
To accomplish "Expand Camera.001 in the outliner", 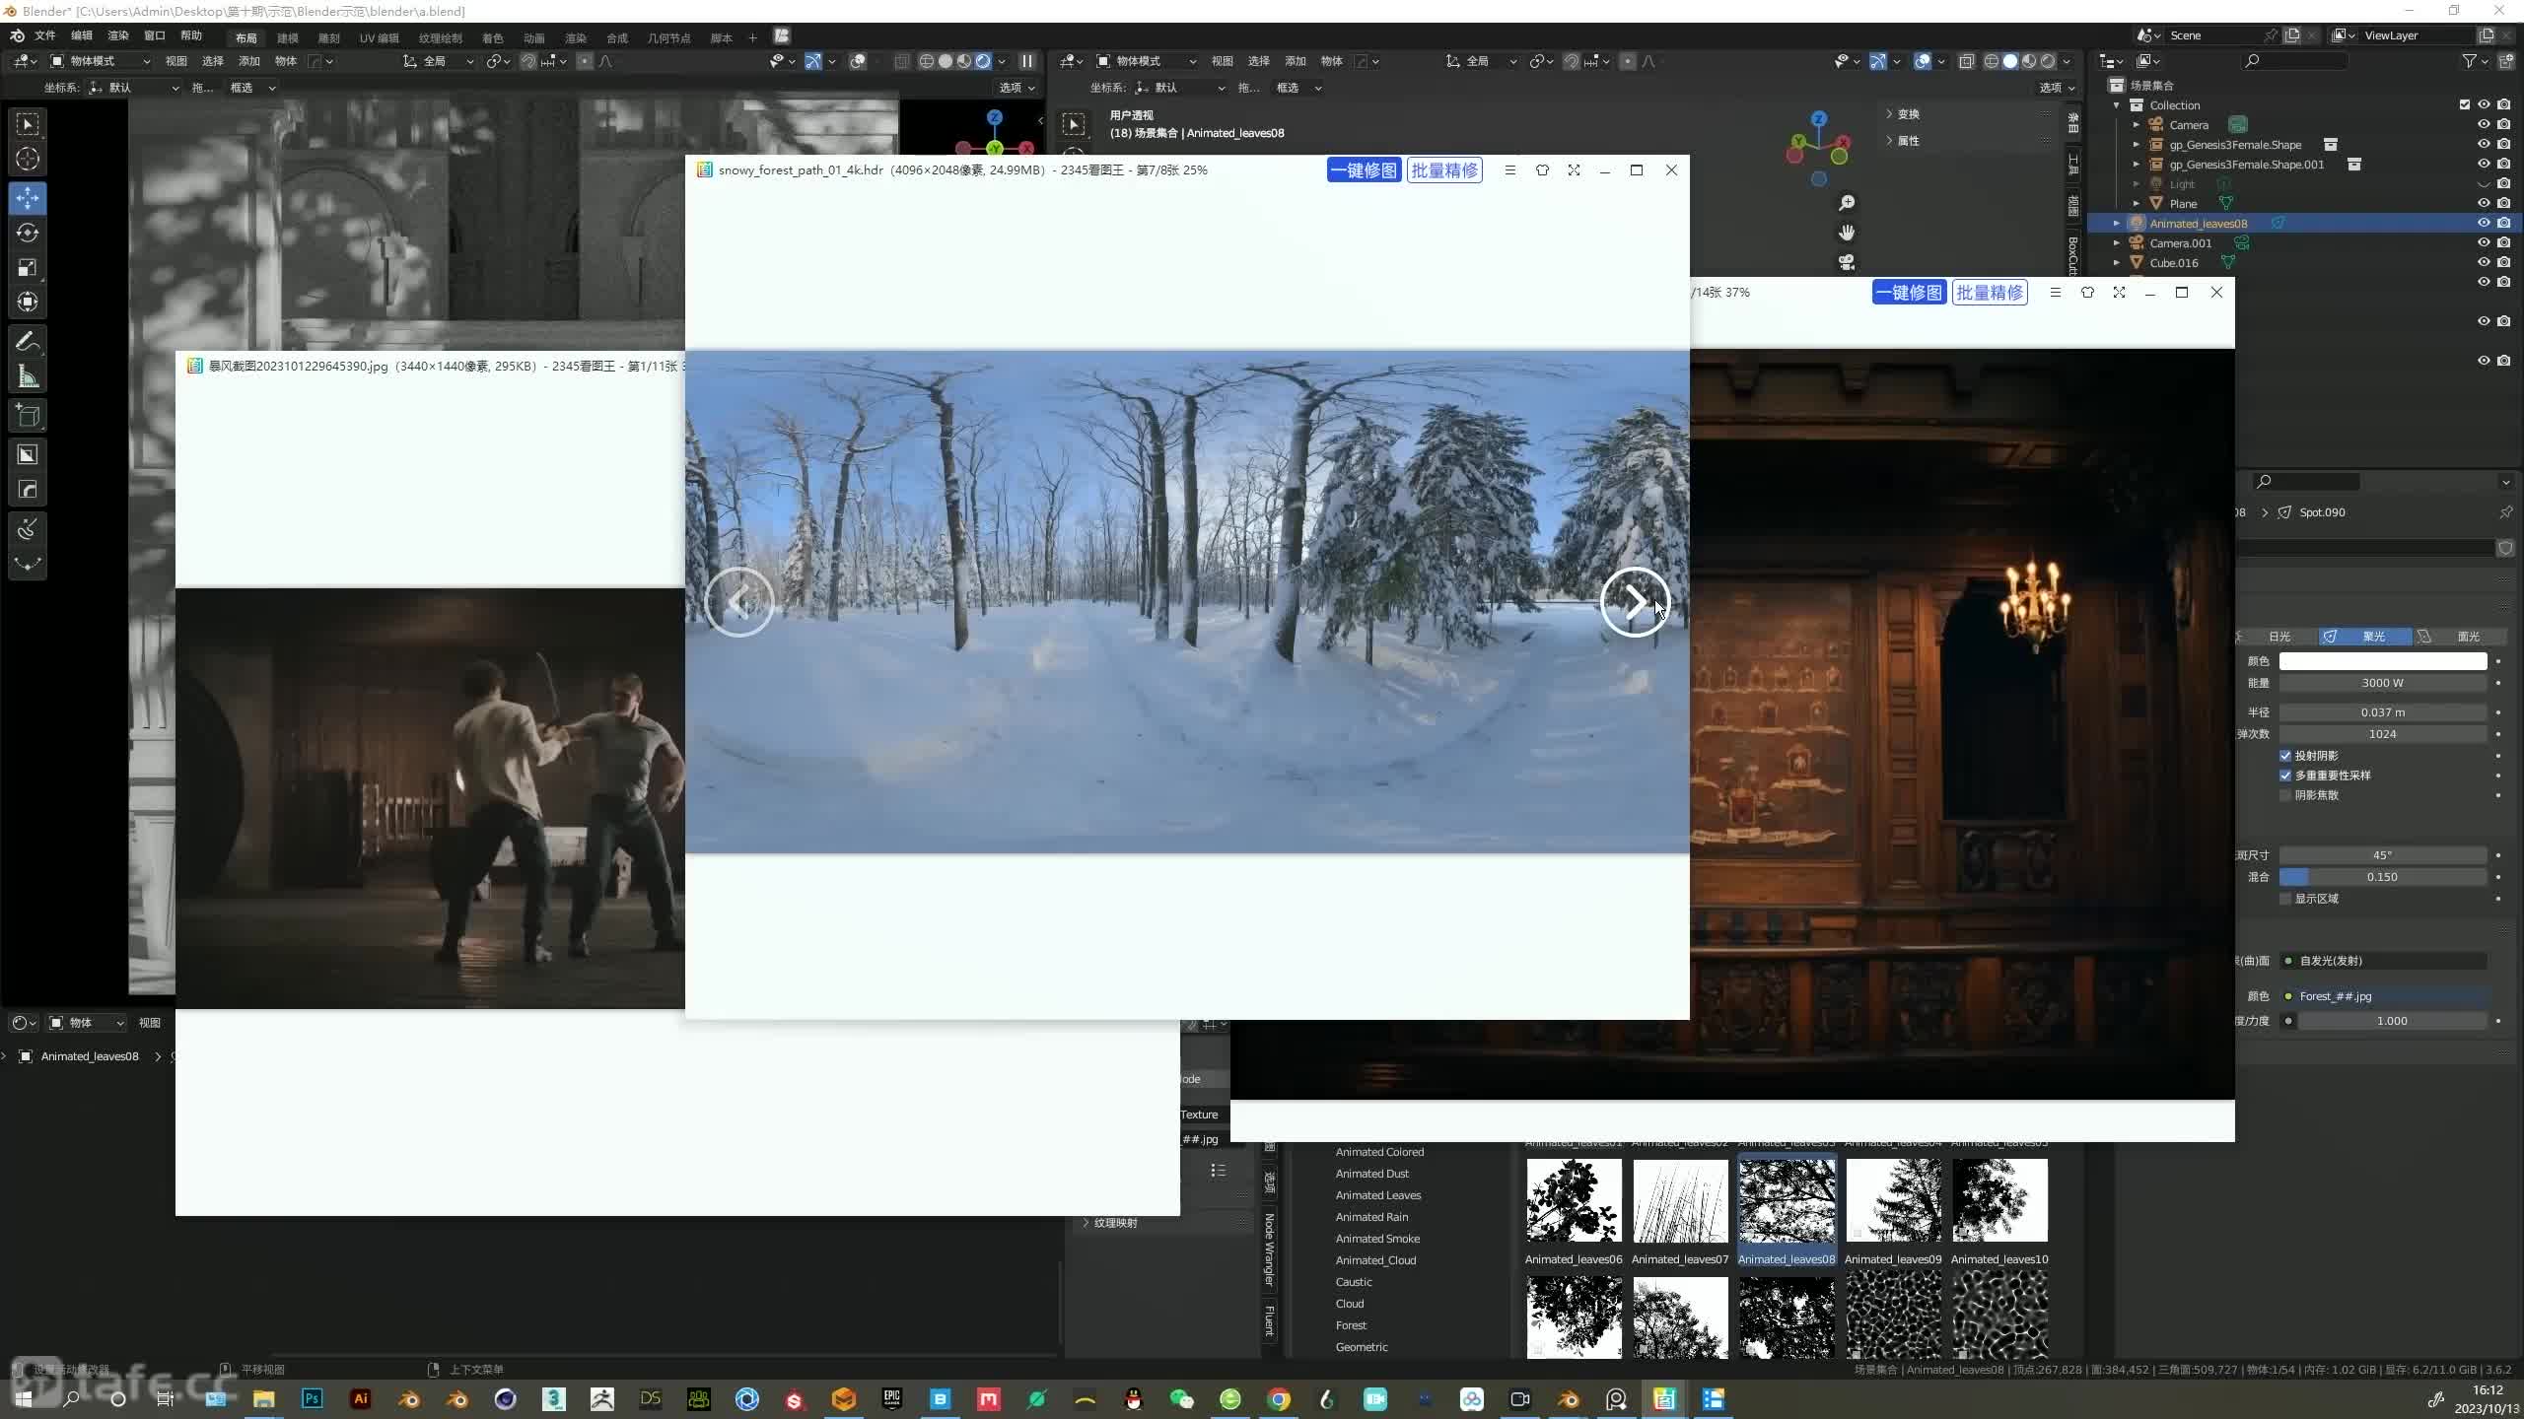I will pos(2116,243).
